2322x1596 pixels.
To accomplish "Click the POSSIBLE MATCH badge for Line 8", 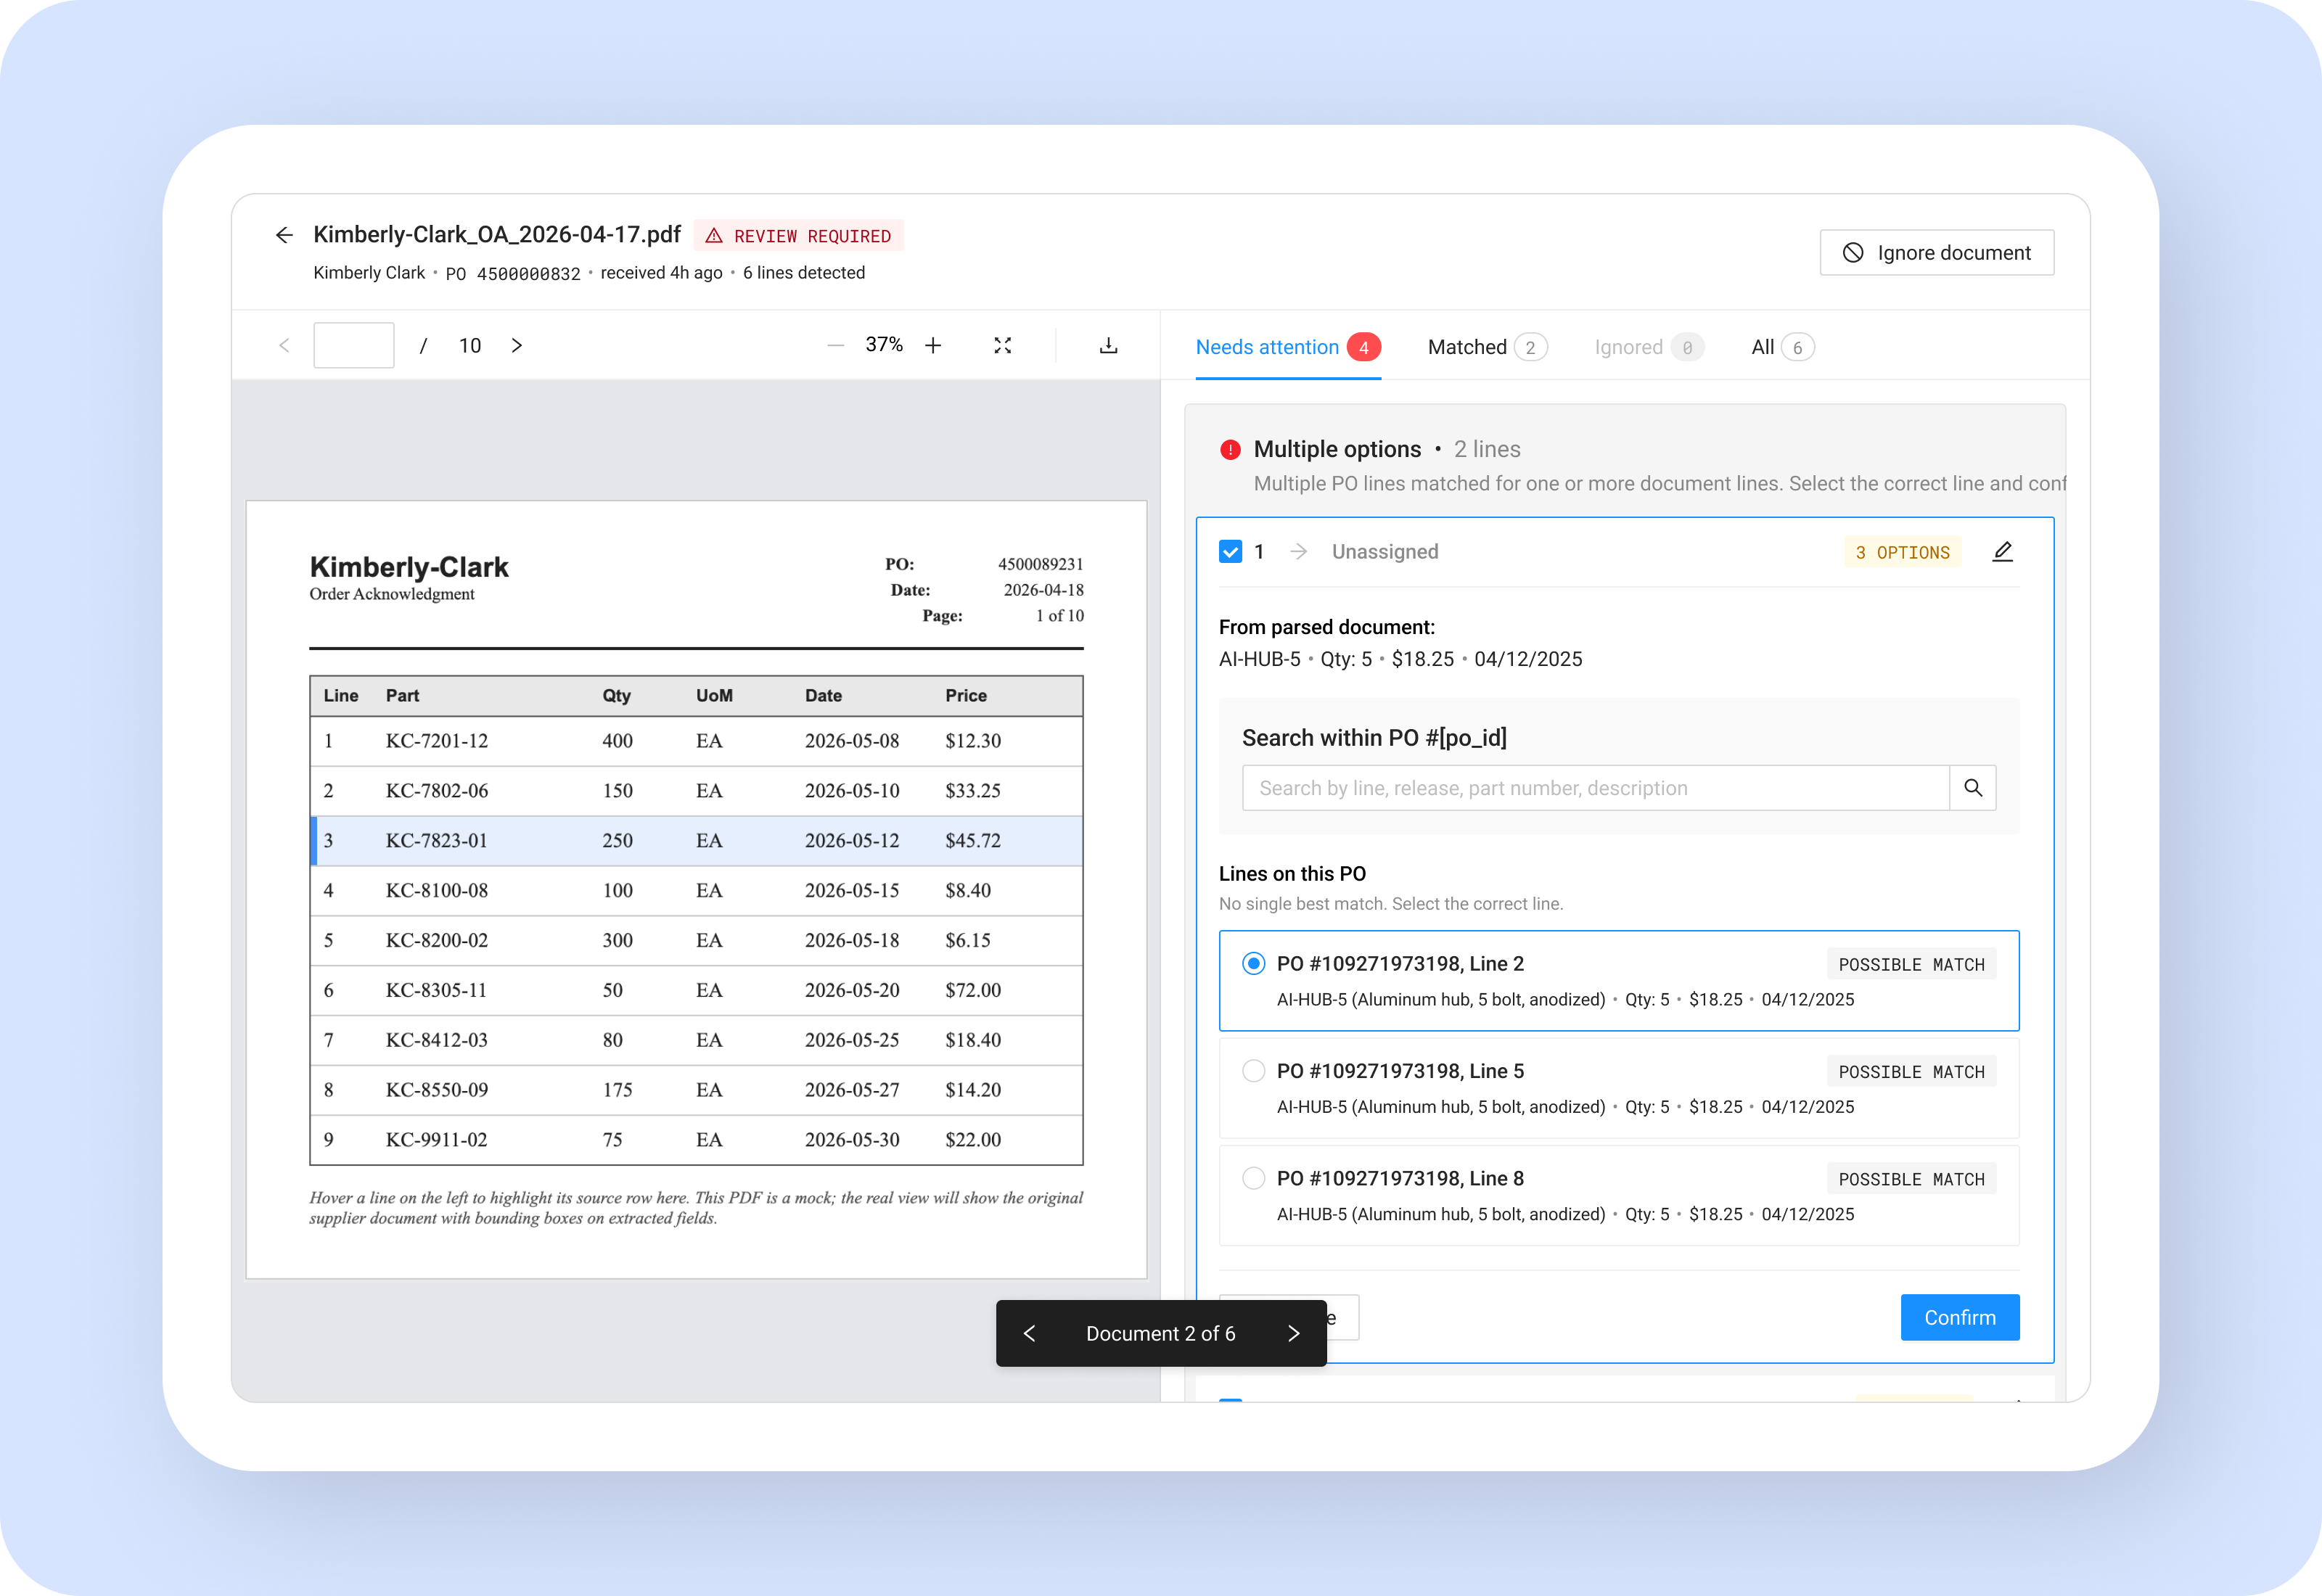I will click(x=1911, y=1180).
